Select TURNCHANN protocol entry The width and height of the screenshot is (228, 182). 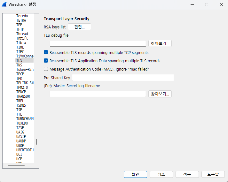[25, 119]
